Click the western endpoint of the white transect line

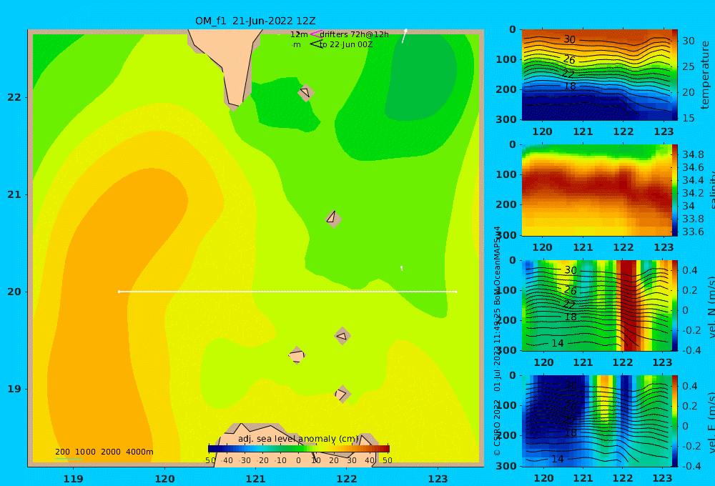click(x=119, y=292)
